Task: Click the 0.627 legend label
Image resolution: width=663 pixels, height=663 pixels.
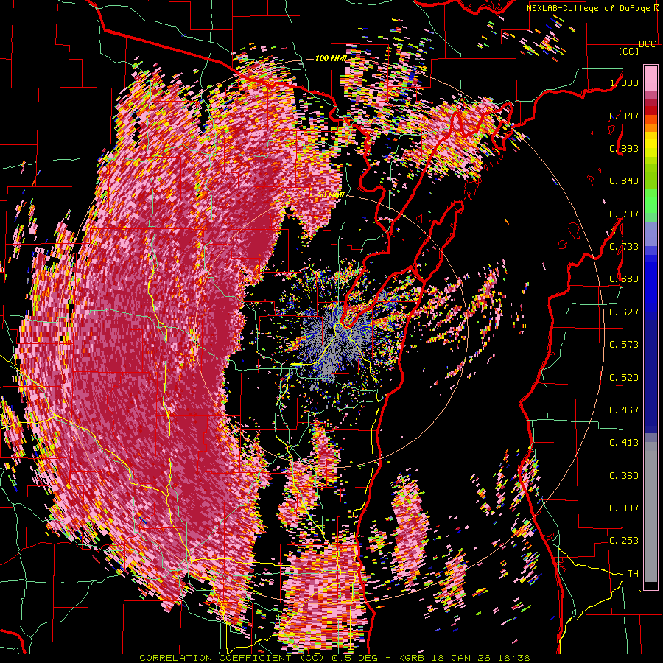Action: (x=624, y=312)
